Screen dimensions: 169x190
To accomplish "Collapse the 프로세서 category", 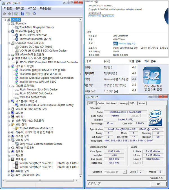I will coord(9,159).
